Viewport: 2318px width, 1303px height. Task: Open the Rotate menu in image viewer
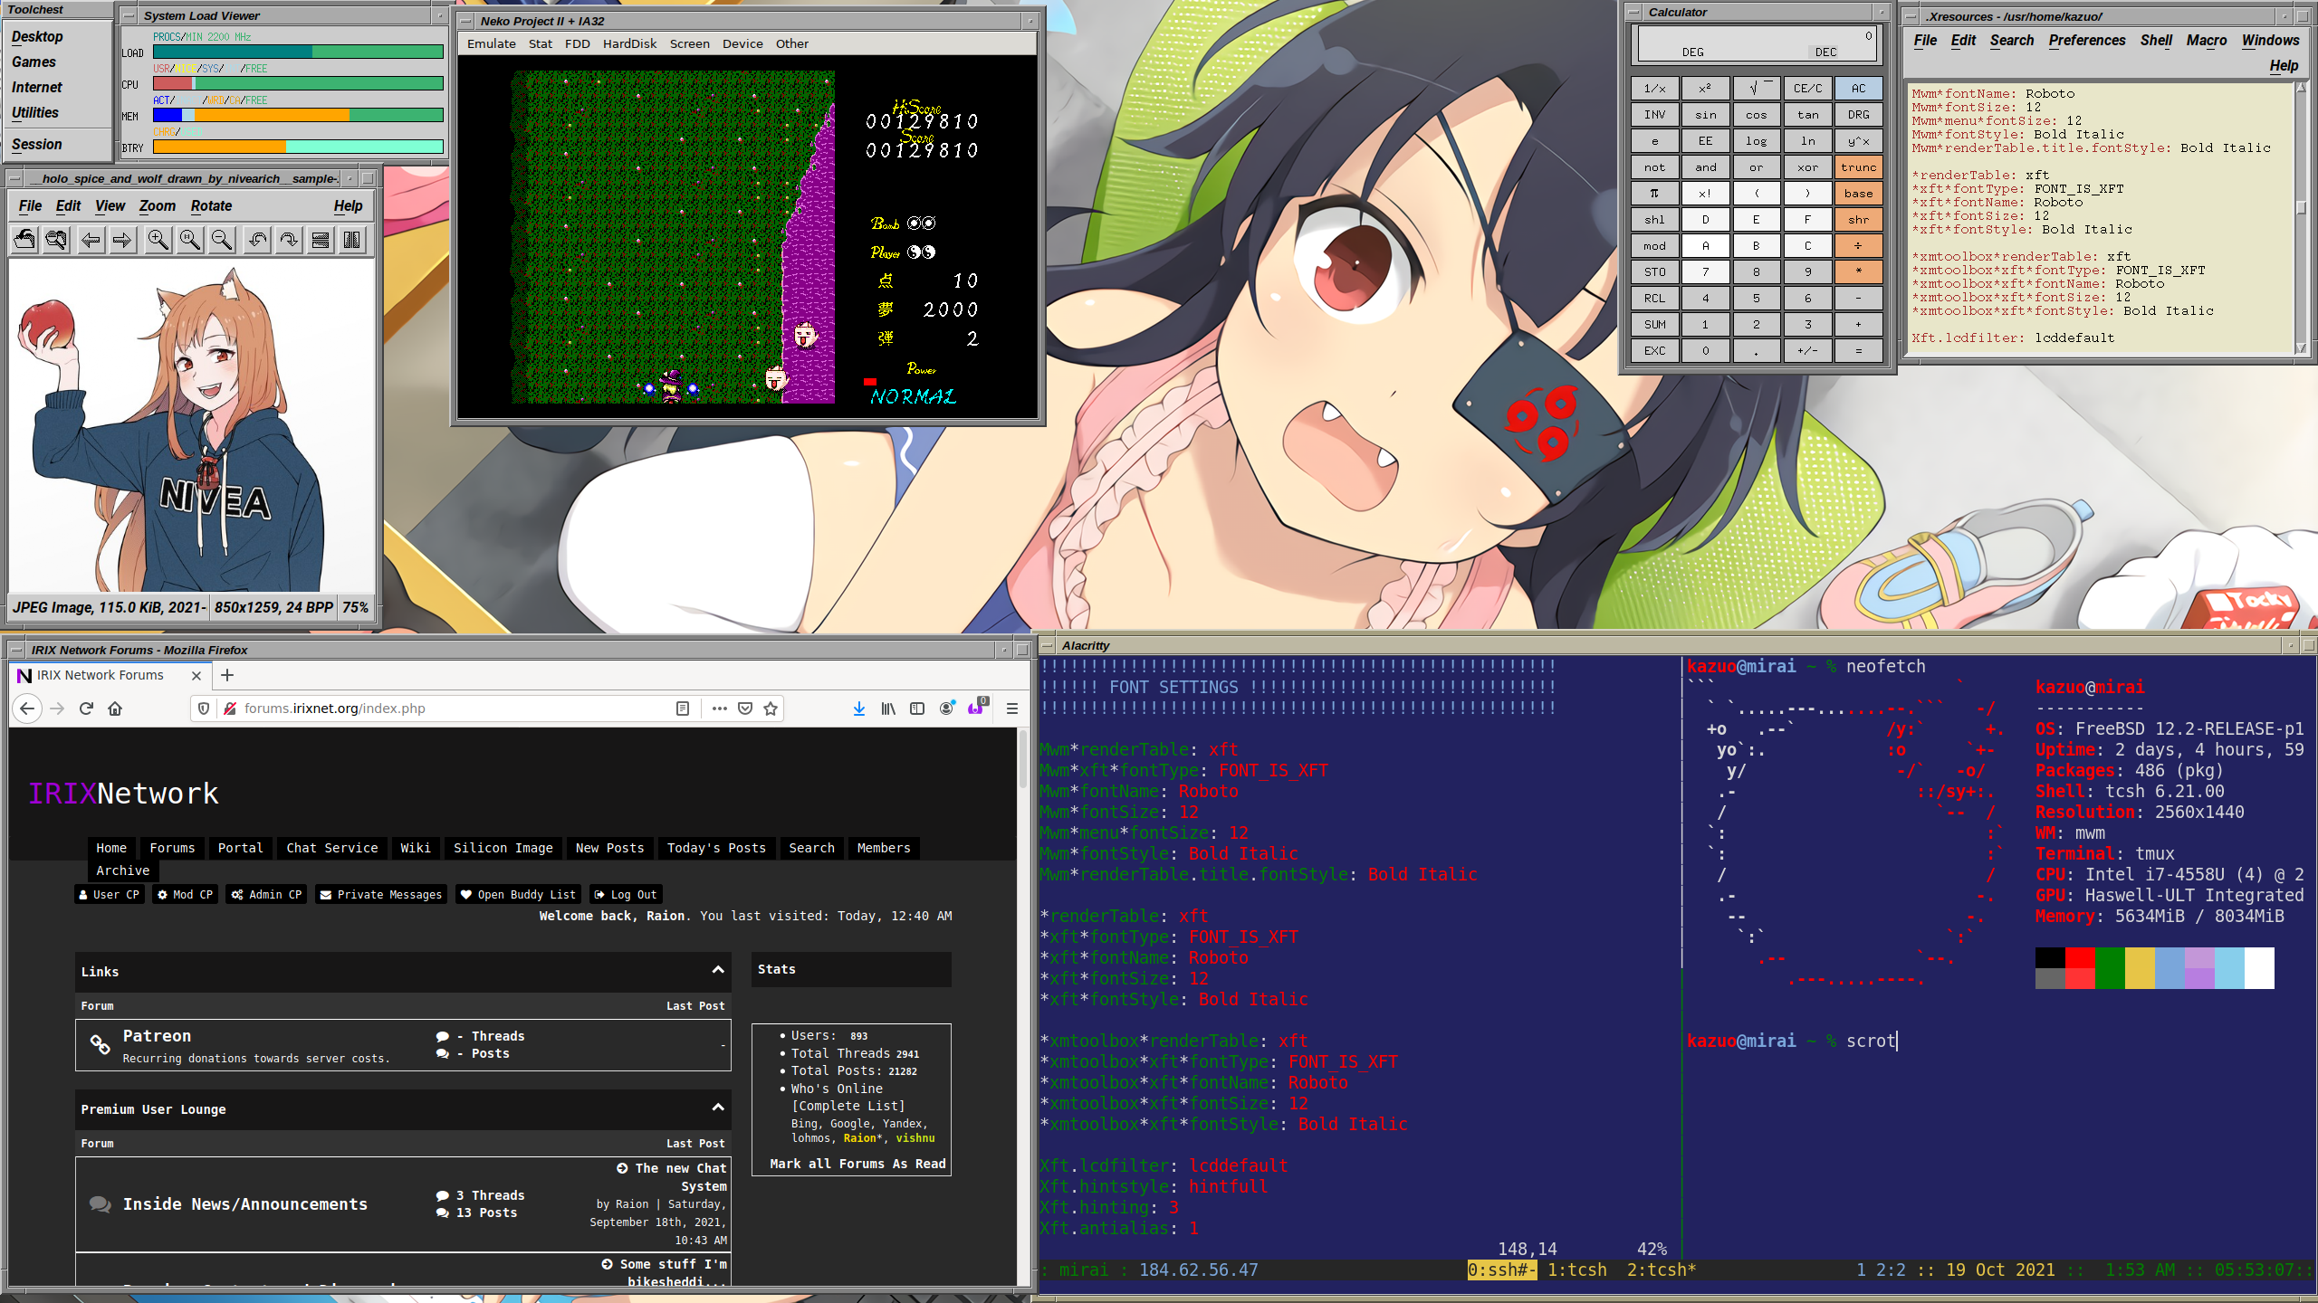click(211, 206)
